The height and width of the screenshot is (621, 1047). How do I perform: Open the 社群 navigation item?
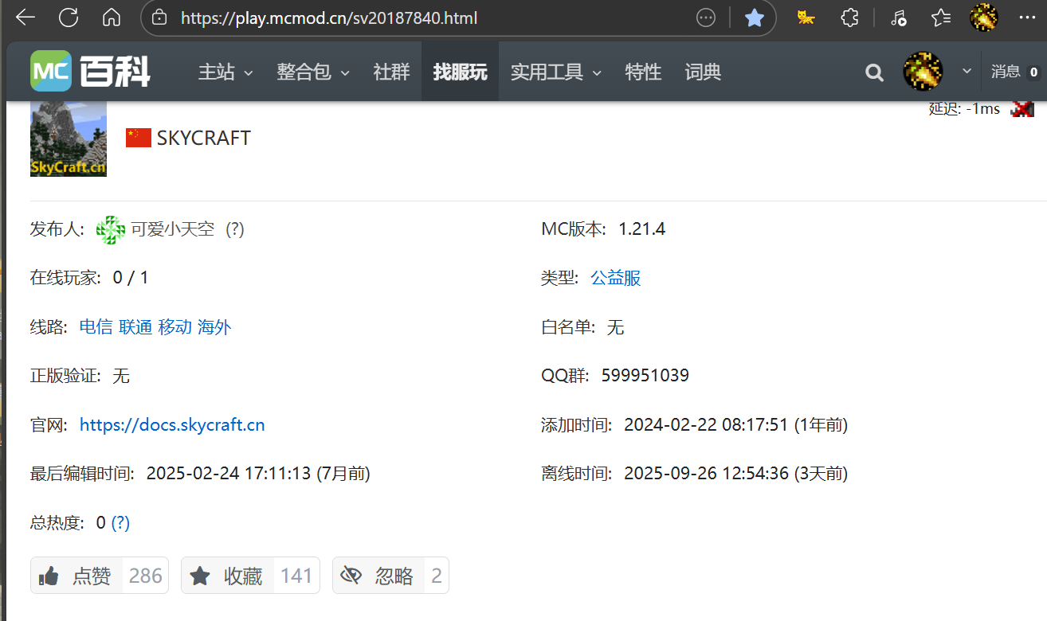point(391,72)
